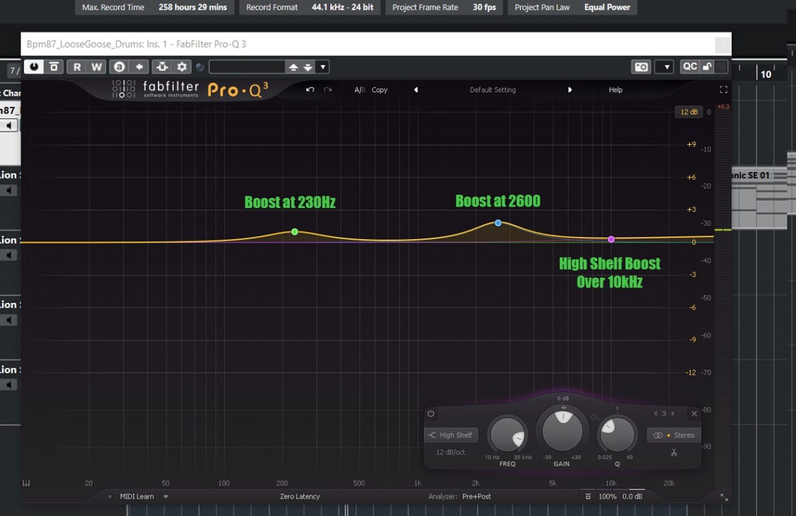Open the High Shelf filter type selector

pos(450,435)
